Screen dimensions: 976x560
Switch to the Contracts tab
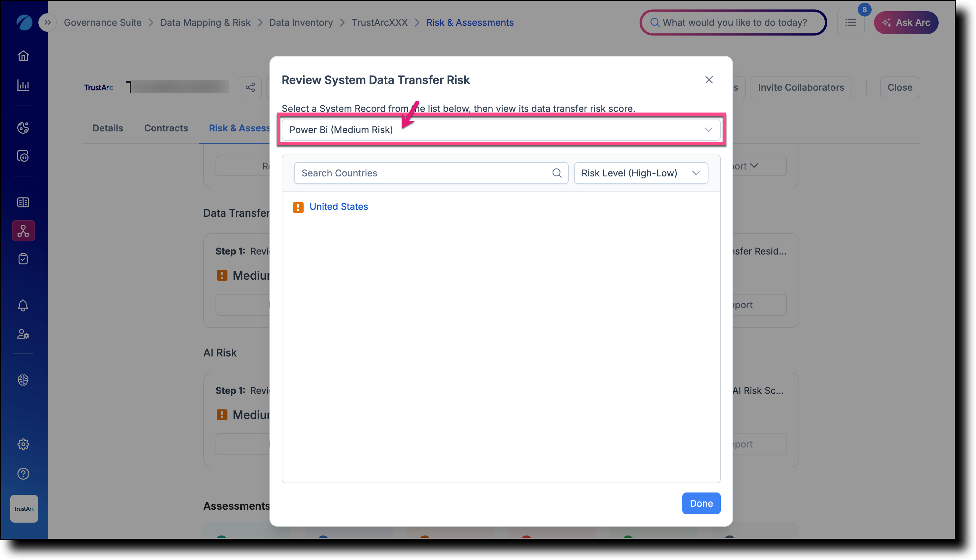point(166,128)
